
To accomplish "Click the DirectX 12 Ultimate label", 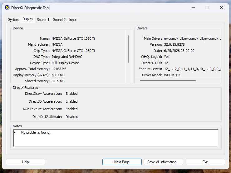I will 47,117.
